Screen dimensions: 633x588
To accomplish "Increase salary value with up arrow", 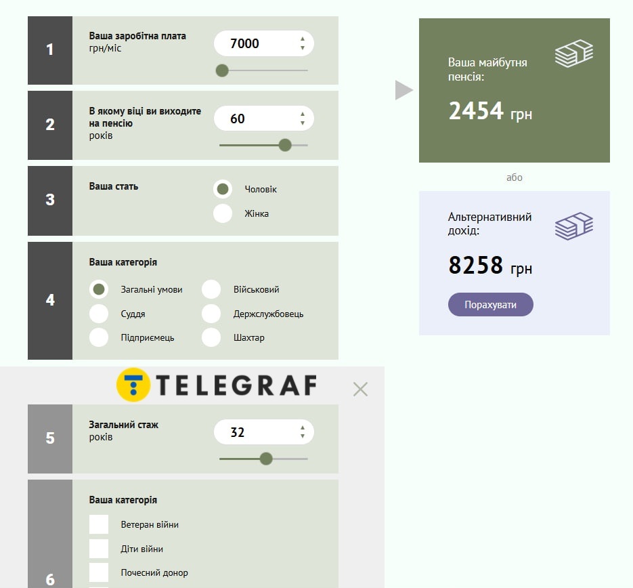I will click(x=303, y=39).
